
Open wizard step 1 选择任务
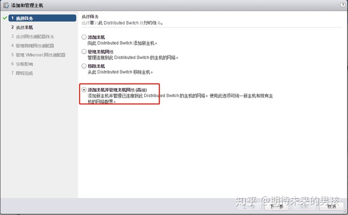[x=43, y=18]
